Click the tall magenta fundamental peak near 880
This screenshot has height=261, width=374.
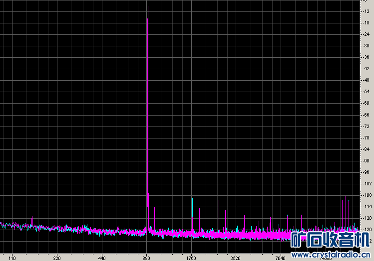(x=148, y=118)
